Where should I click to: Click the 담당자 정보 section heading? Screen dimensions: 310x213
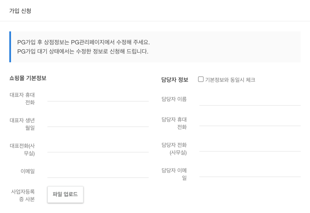(x=175, y=79)
